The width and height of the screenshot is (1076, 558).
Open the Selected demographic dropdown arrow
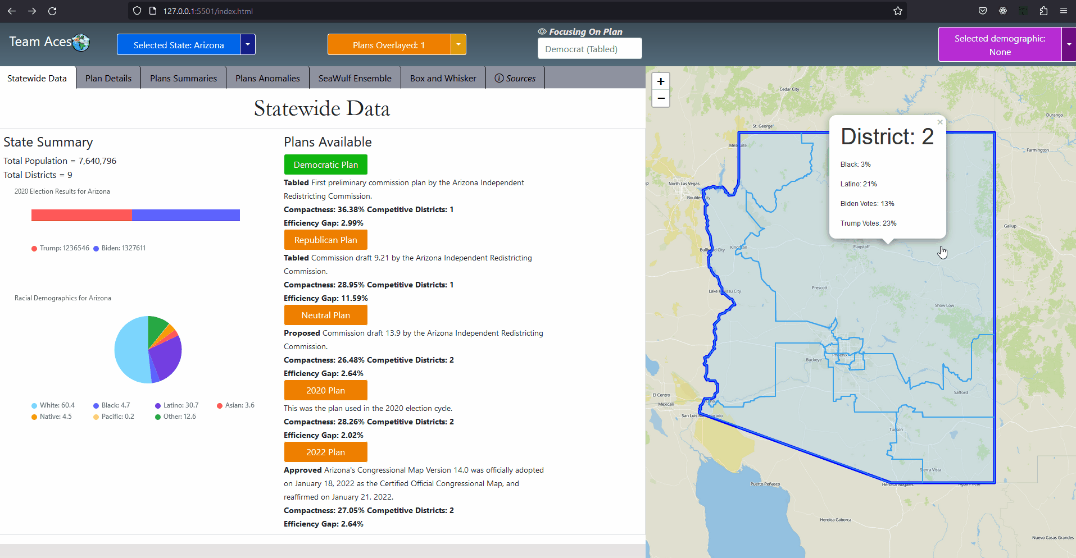pyautogui.click(x=1068, y=45)
